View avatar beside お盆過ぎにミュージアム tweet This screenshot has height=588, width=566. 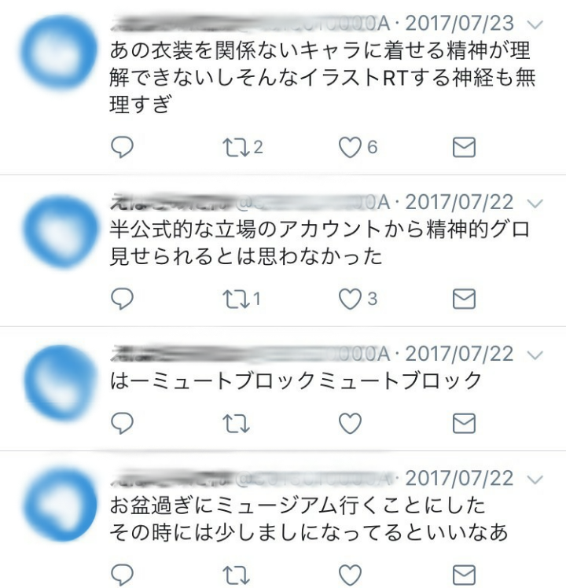[x=60, y=505]
